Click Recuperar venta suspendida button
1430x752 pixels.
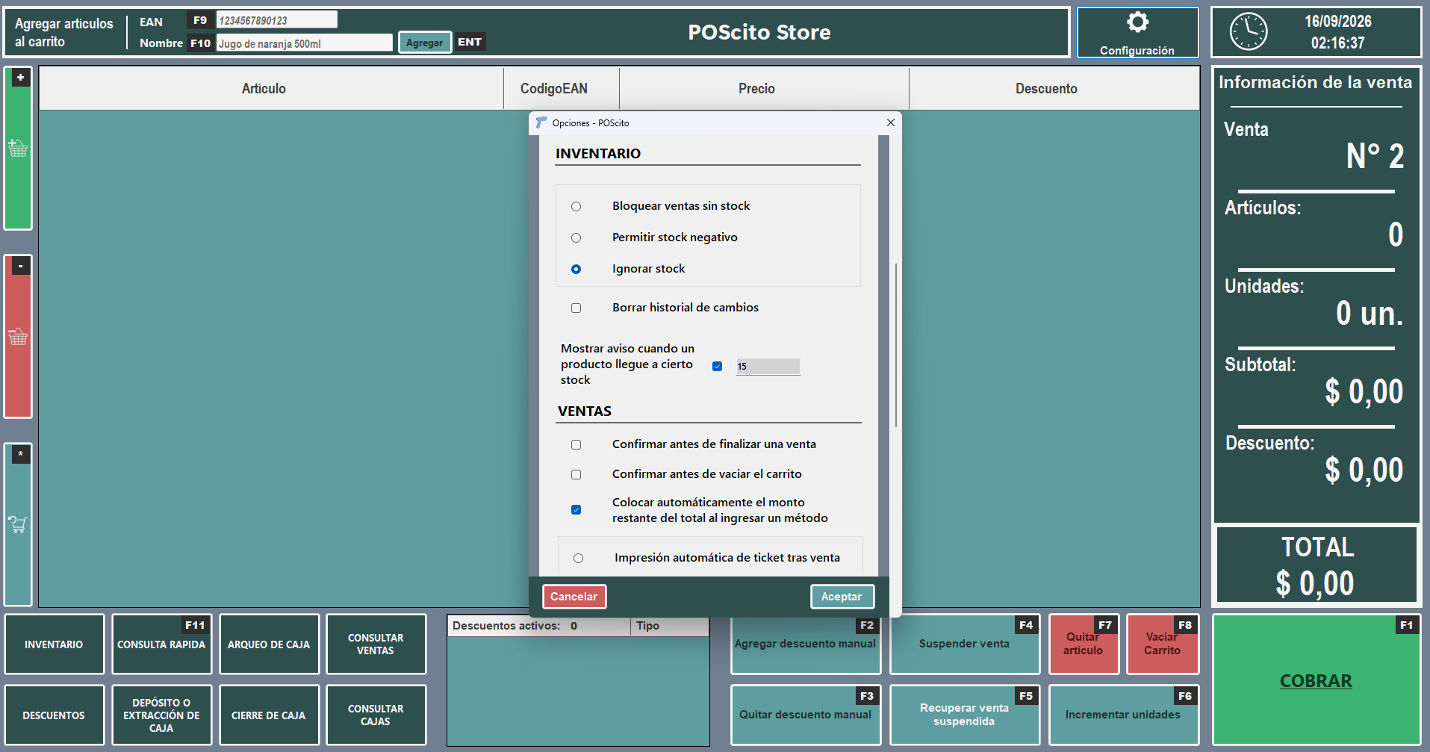[x=964, y=715]
